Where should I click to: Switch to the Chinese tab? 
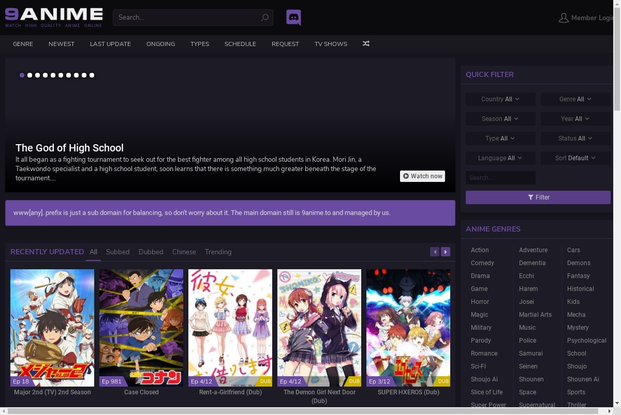184,252
